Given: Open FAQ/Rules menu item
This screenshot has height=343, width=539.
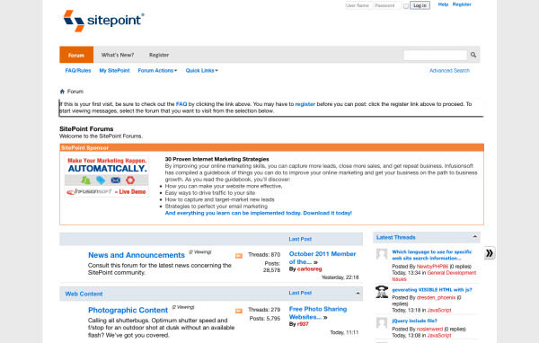Looking at the screenshot, I should 78,70.
